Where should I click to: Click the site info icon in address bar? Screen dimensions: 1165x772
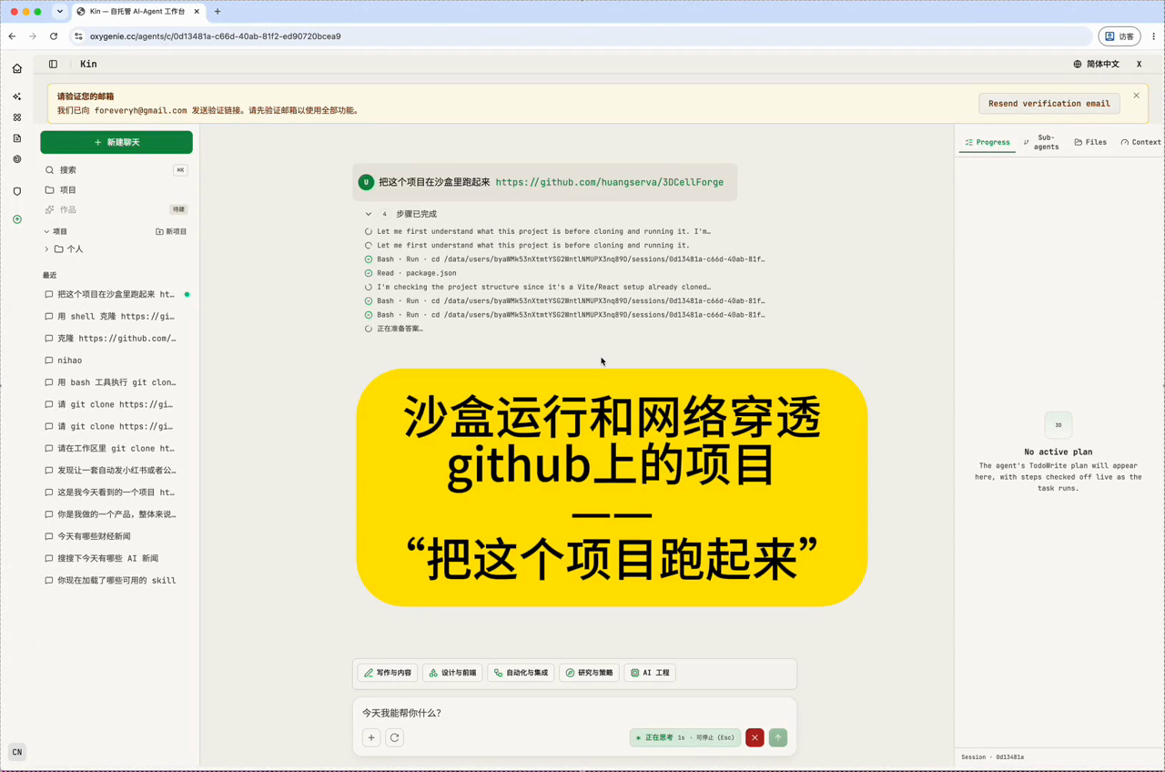78,36
